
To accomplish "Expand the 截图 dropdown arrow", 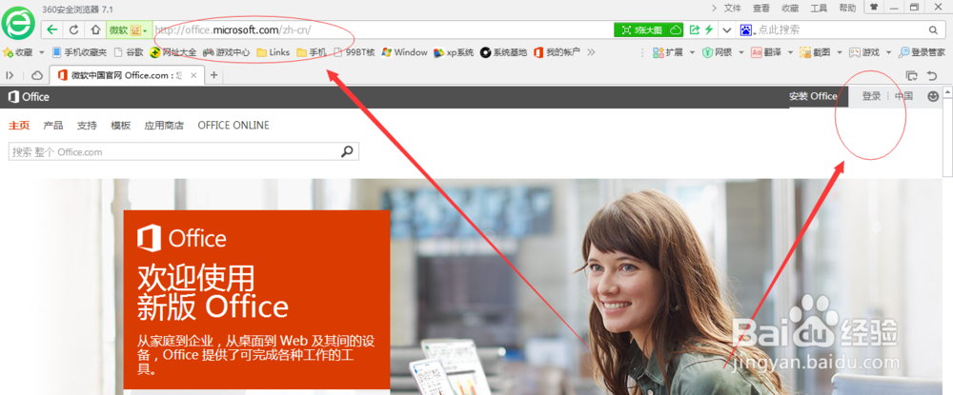I will click(840, 52).
